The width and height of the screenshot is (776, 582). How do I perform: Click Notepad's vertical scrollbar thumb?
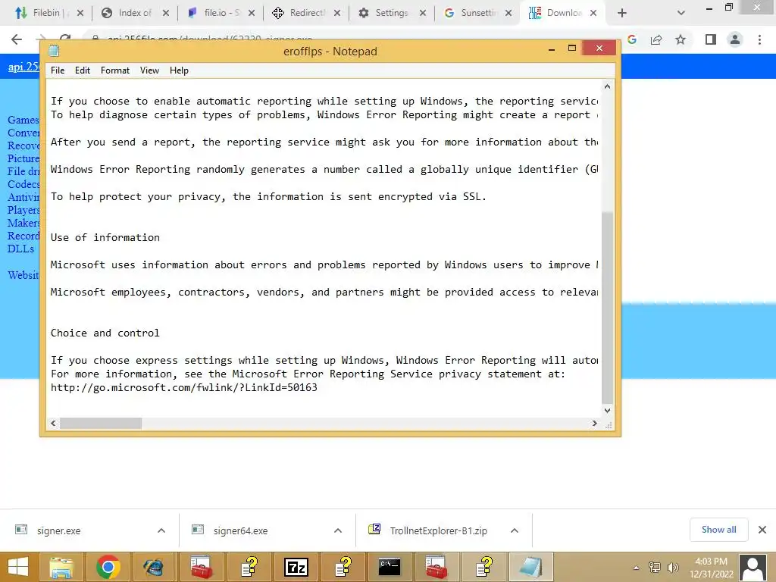(607, 307)
